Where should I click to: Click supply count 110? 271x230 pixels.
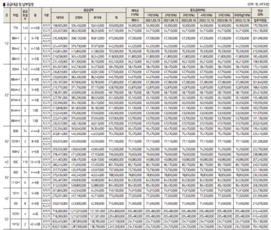(25, 162)
